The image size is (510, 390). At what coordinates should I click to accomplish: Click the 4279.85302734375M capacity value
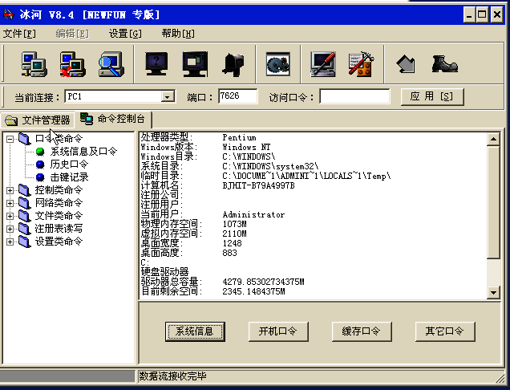(x=263, y=282)
